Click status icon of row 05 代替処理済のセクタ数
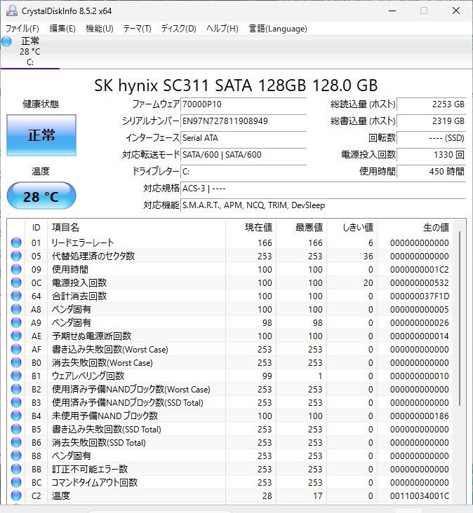Image resolution: width=473 pixels, height=513 pixels. 16,256
